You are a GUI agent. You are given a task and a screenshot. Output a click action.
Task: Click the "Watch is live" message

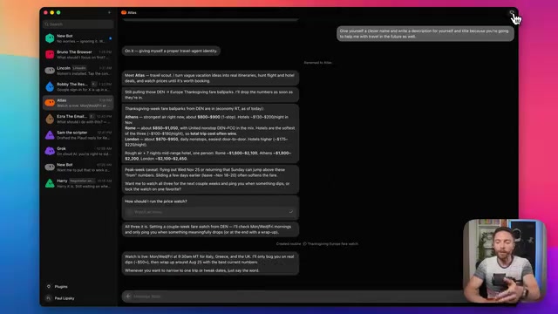tap(210, 263)
